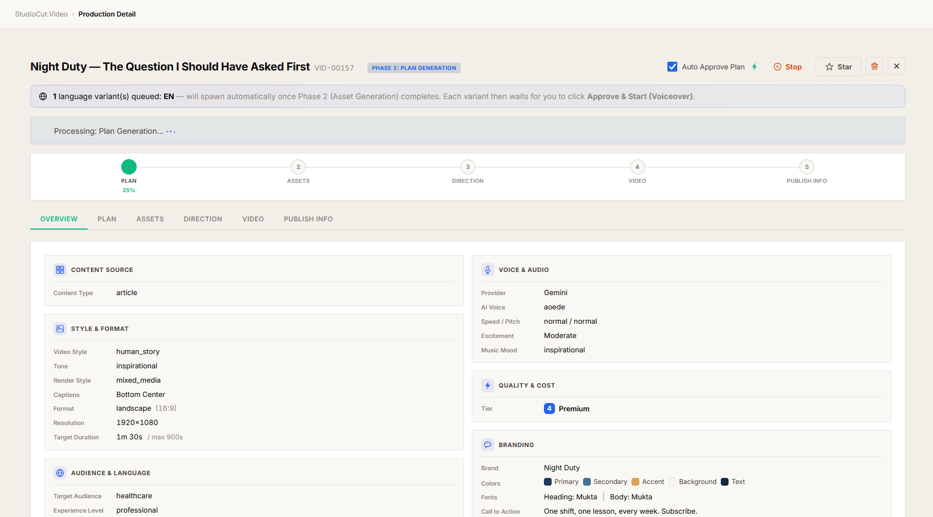
Task: Close the production detail with X
Action: [x=897, y=66]
